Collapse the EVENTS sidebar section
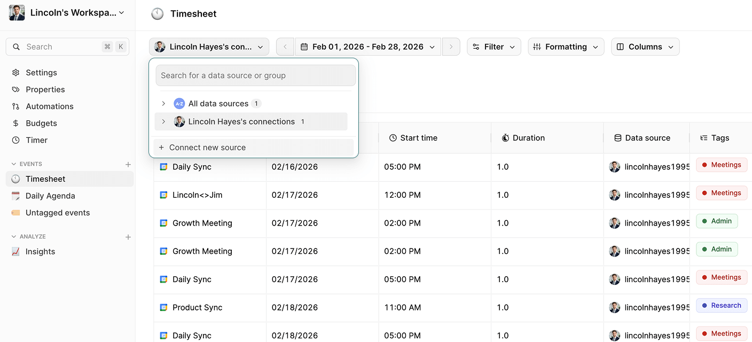This screenshot has height=342, width=752. [x=14, y=164]
